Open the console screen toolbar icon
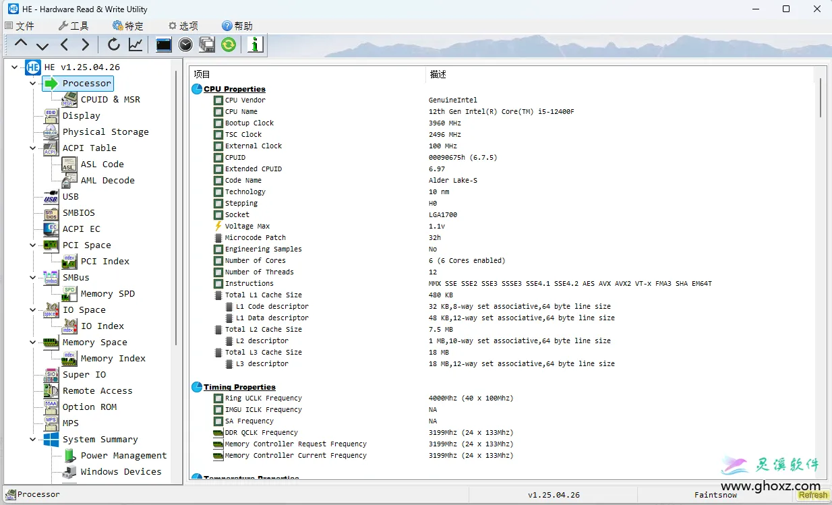Screen dimensions: 832x505 tap(164, 45)
